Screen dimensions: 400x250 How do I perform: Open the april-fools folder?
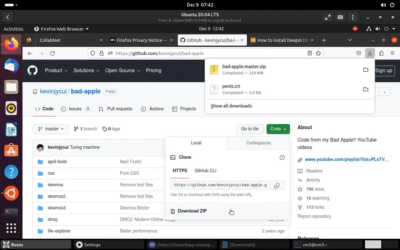57,162
